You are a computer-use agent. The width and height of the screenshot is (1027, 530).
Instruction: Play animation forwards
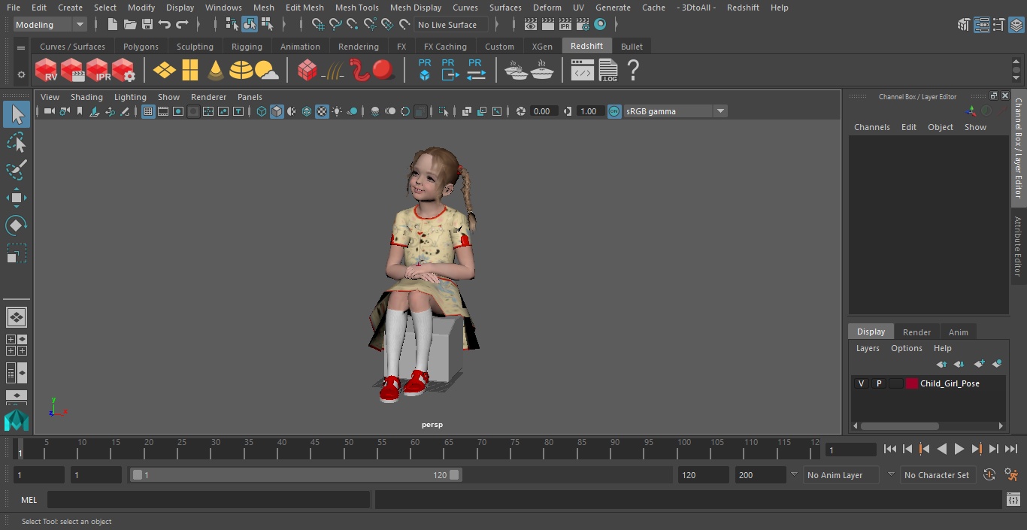click(x=959, y=449)
